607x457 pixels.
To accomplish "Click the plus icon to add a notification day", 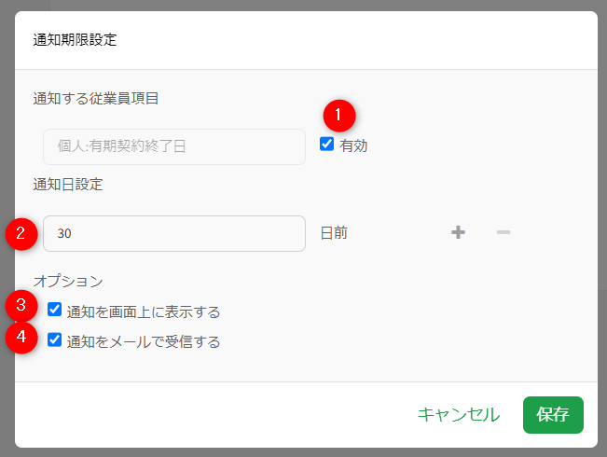I will (458, 232).
